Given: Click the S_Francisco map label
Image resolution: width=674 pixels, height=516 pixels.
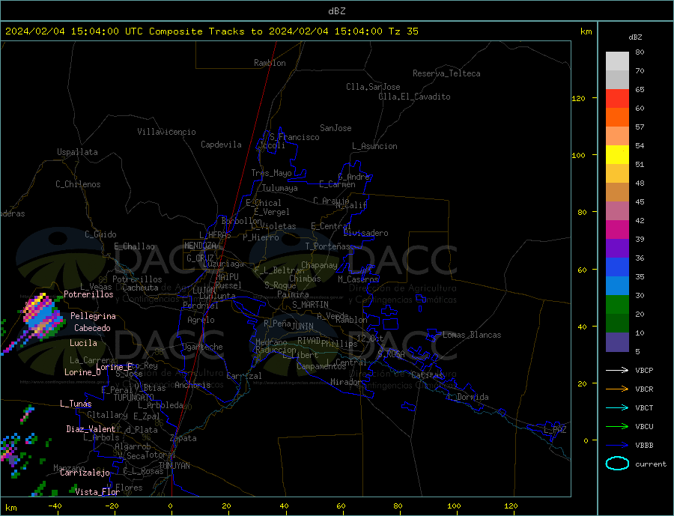Looking at the screenshot, I should tap(294, 137).
